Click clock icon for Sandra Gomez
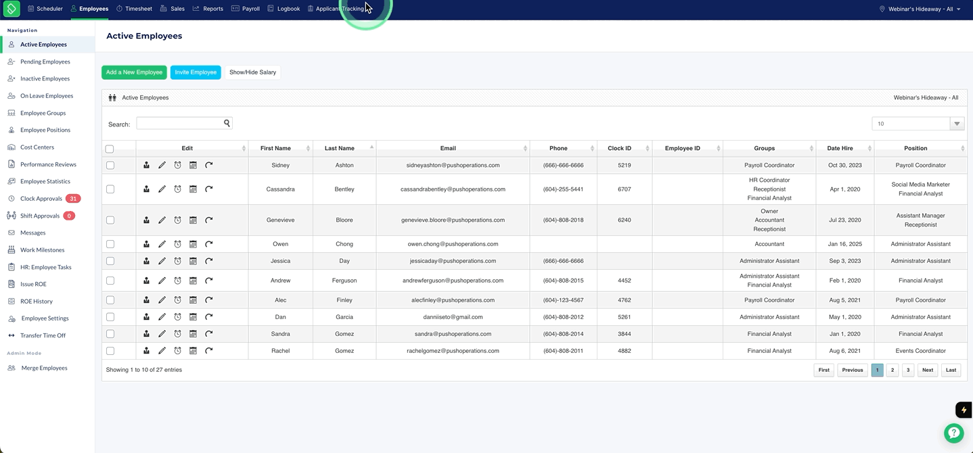Screen dimensions: 973x453 pyautogui.click(x=177, y=334)
